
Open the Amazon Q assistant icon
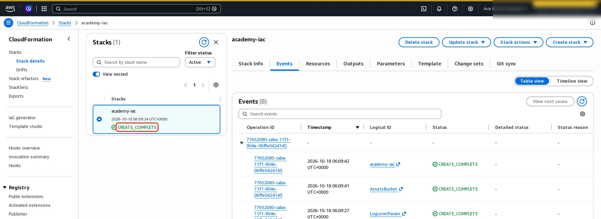[28, 9]
